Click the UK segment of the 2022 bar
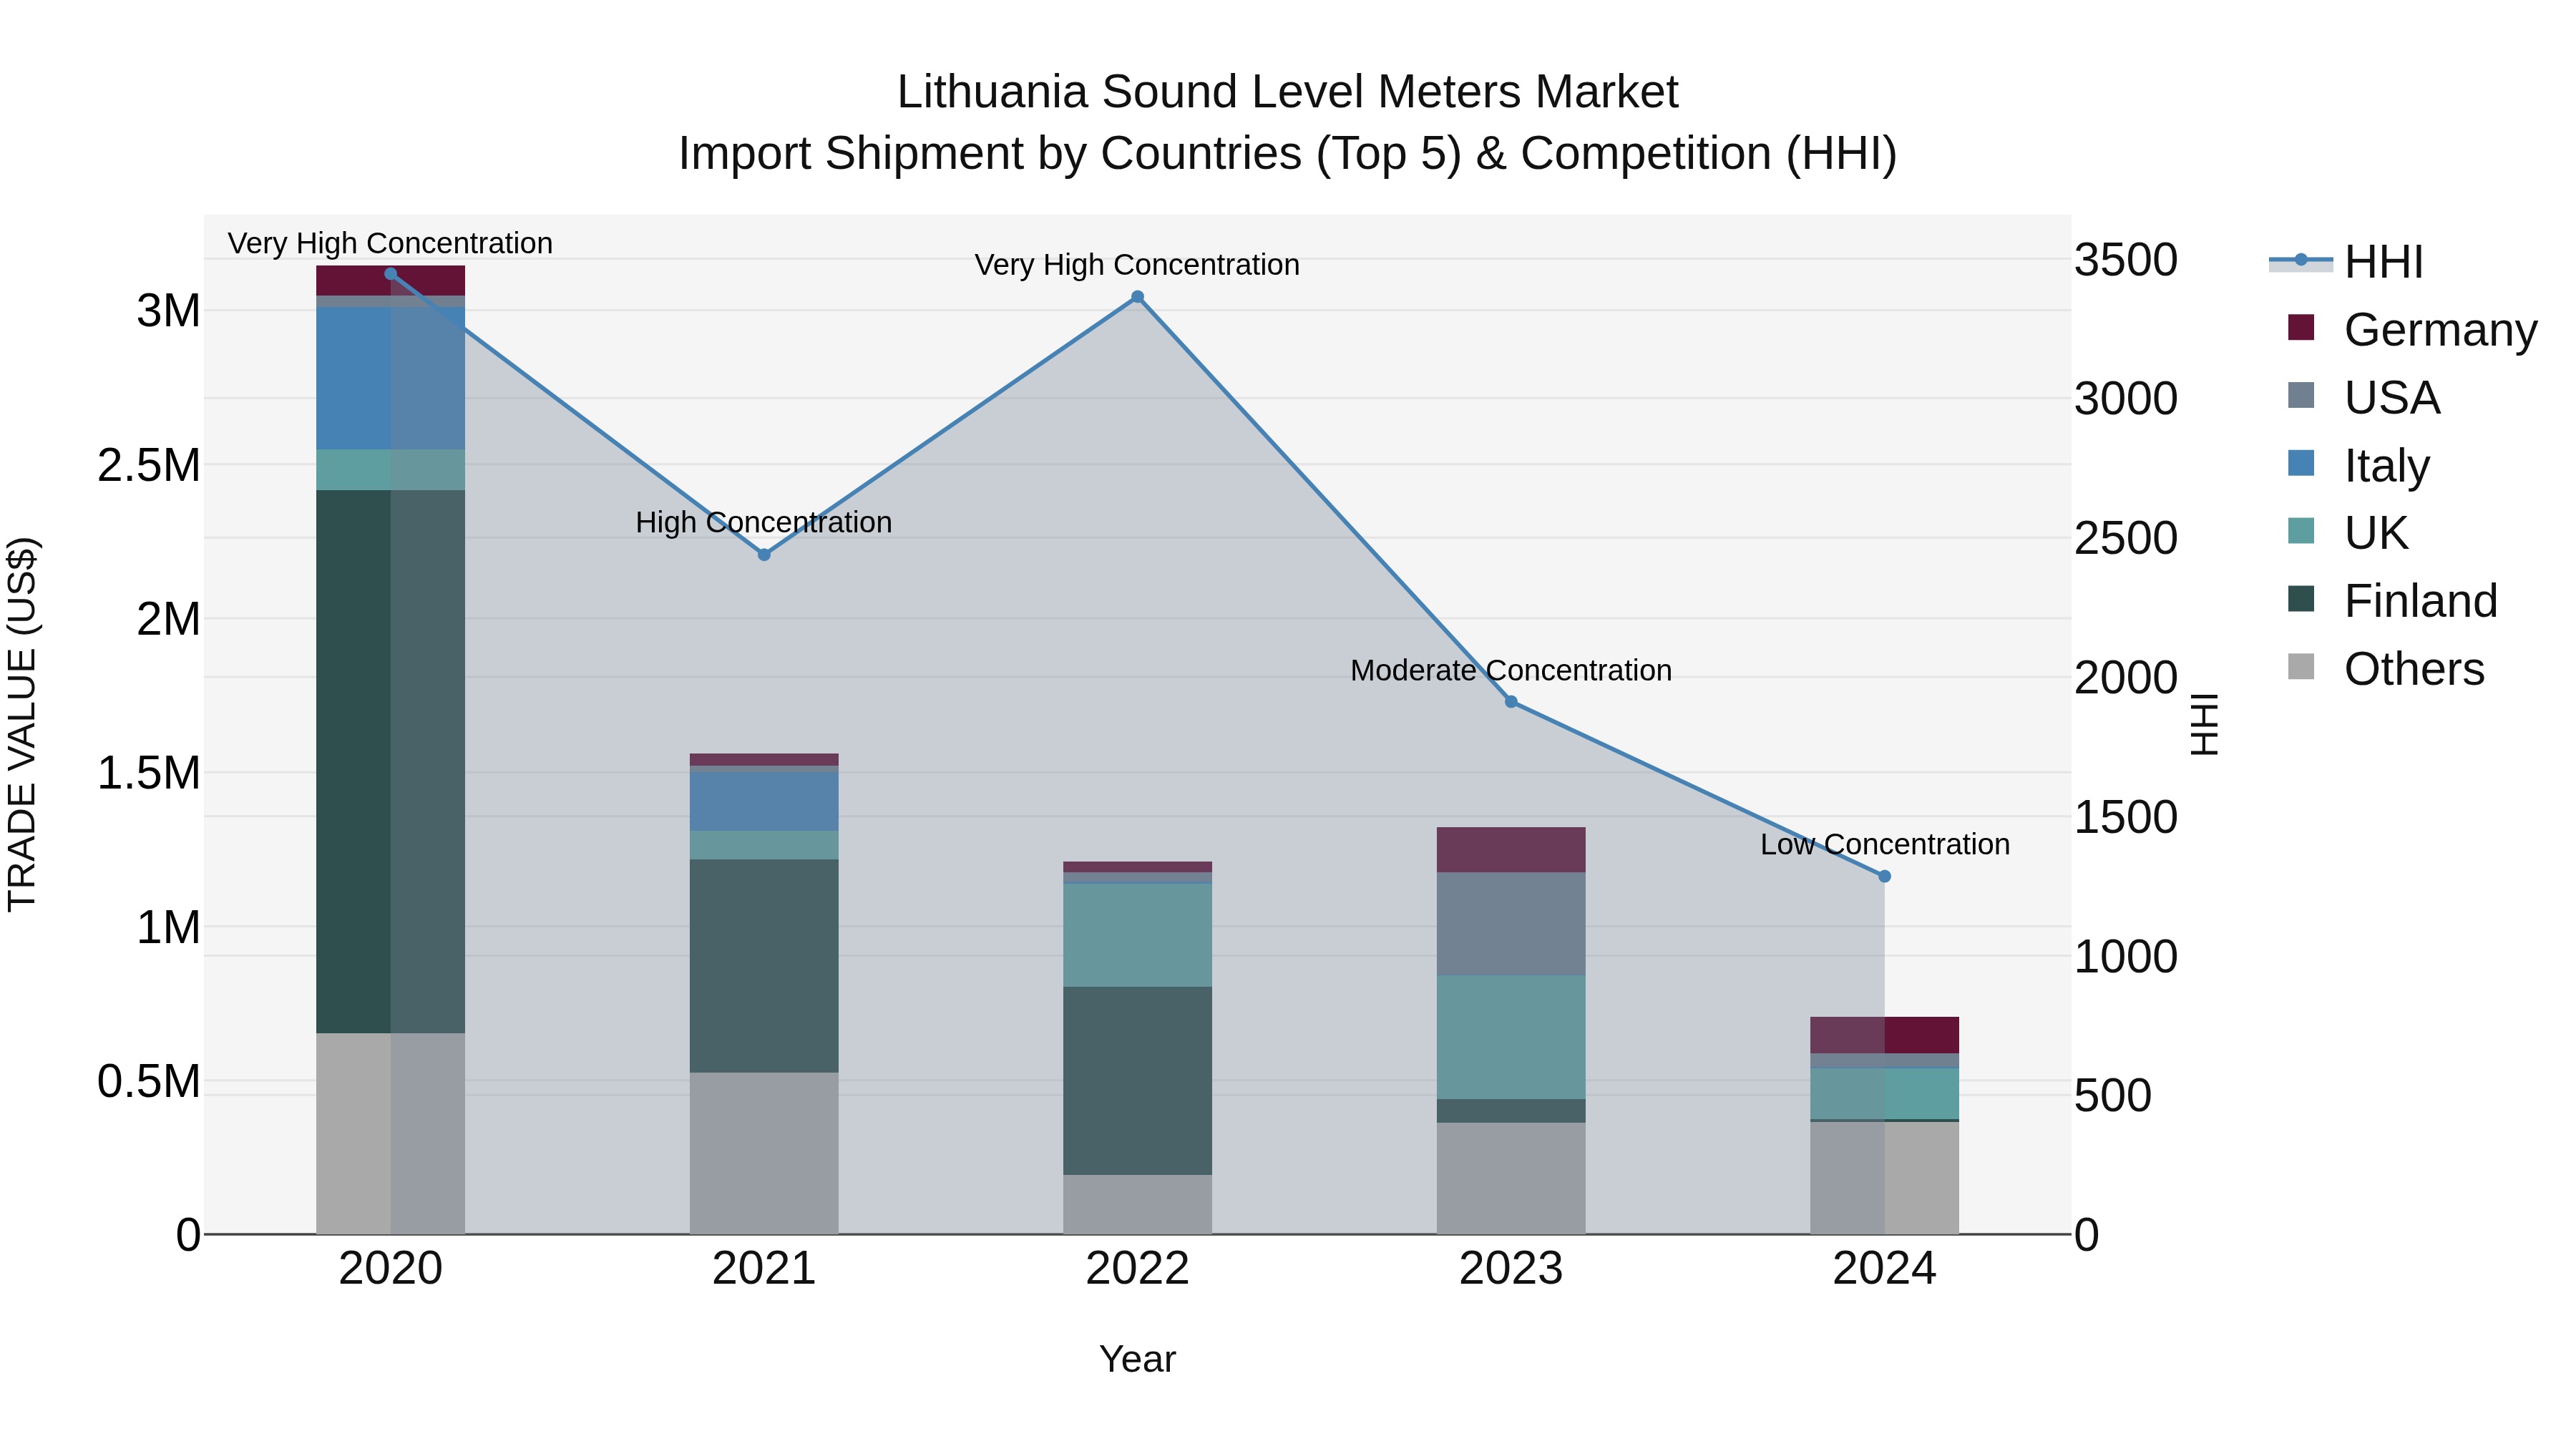2576x1449 pixels. point(1137,935)
